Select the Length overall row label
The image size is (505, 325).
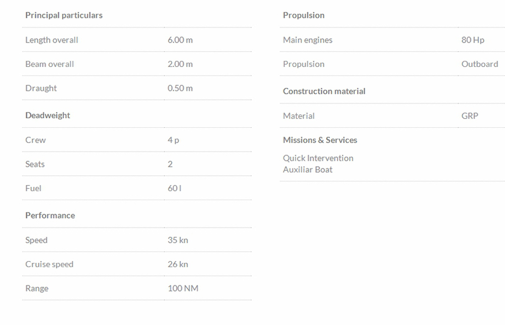point(52,40)
